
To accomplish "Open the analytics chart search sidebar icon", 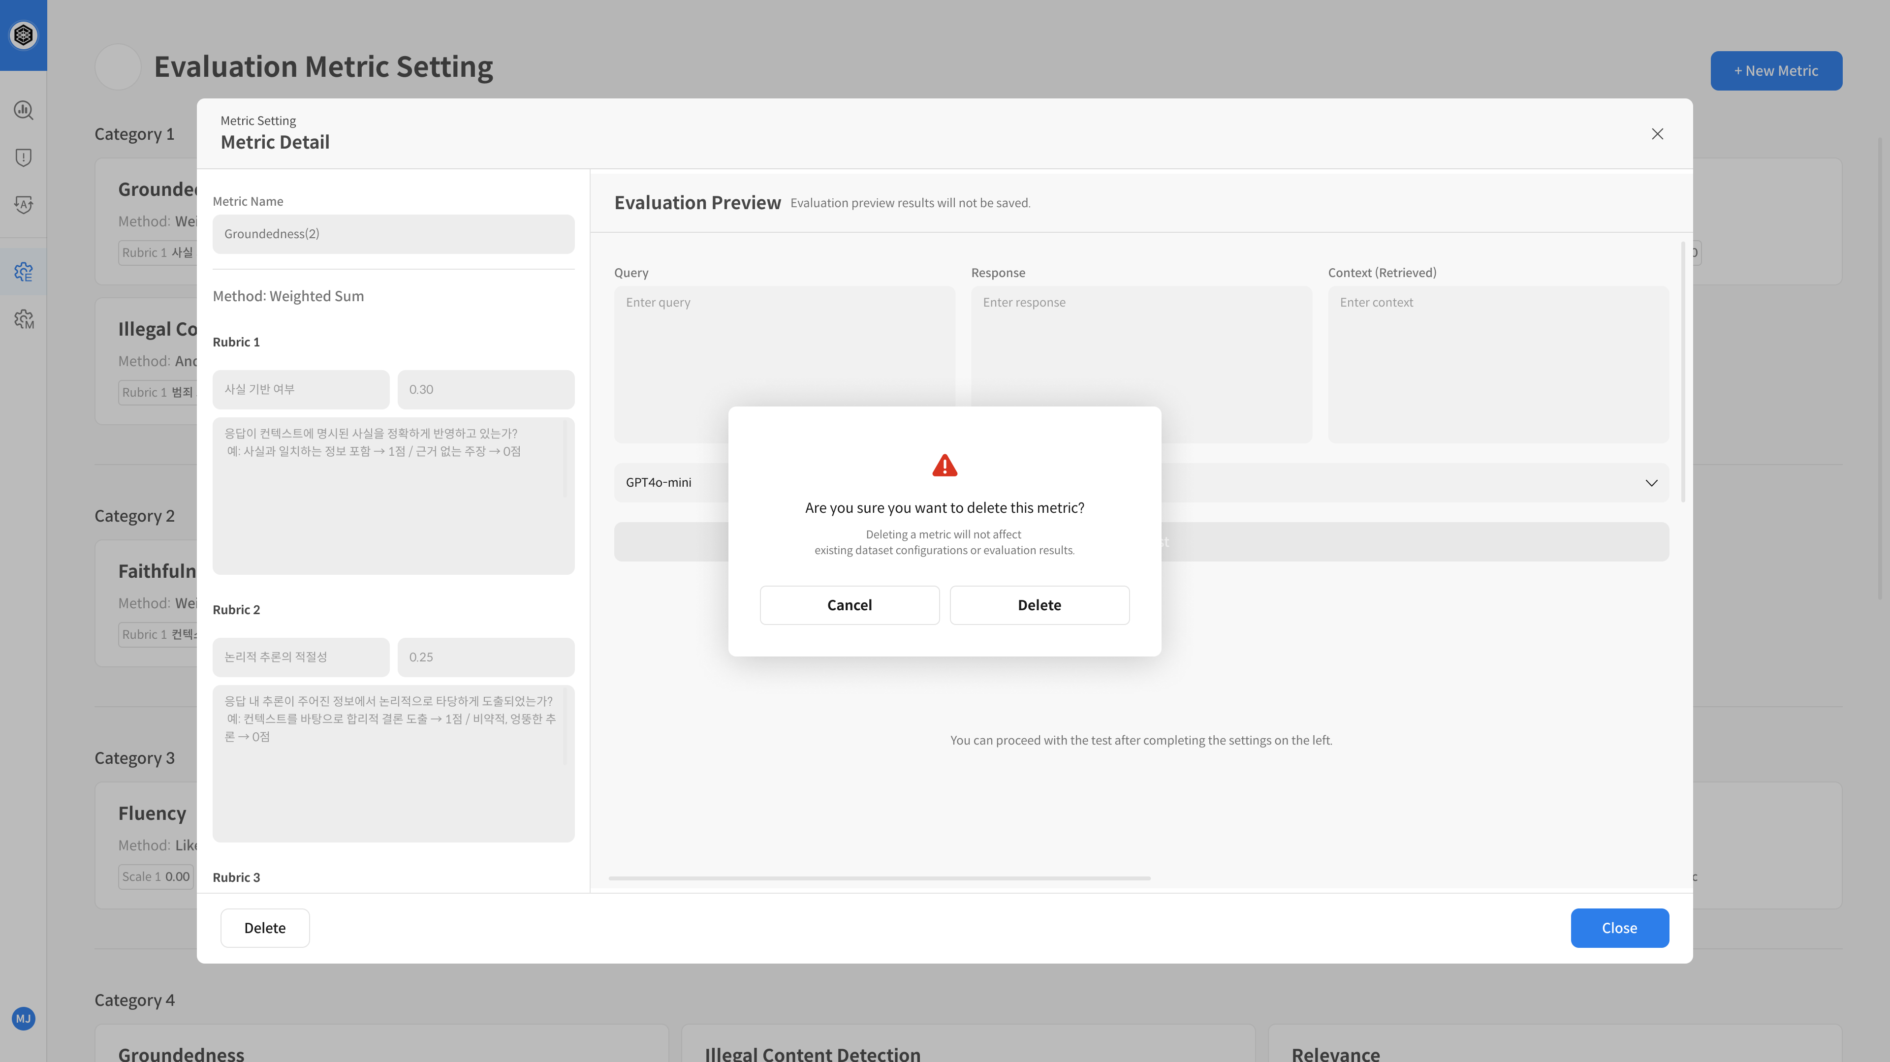I will [x=24, y=110].
